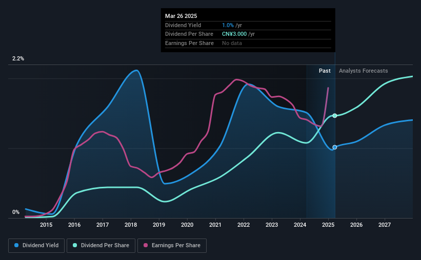Toggle the Earnings Per Share legend button

point(172,246)
